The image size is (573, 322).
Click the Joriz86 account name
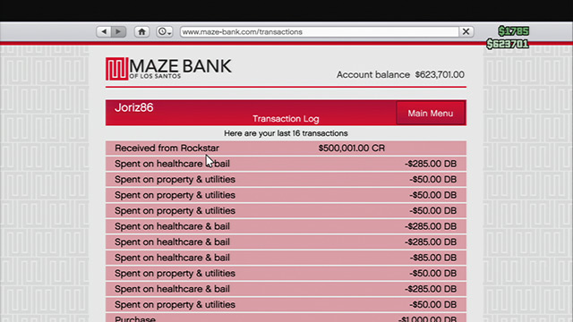tap(133, 107)
